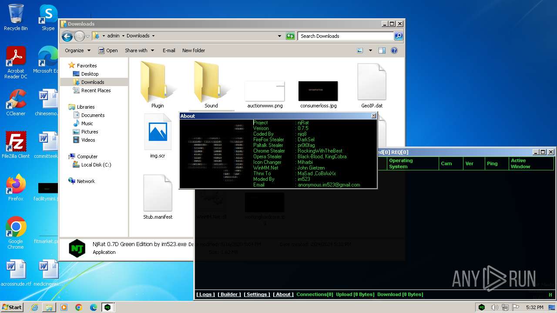Launch CCleaner desktop shortcut
The width and height of the screenshot is (557, 313).
[16, 103]
